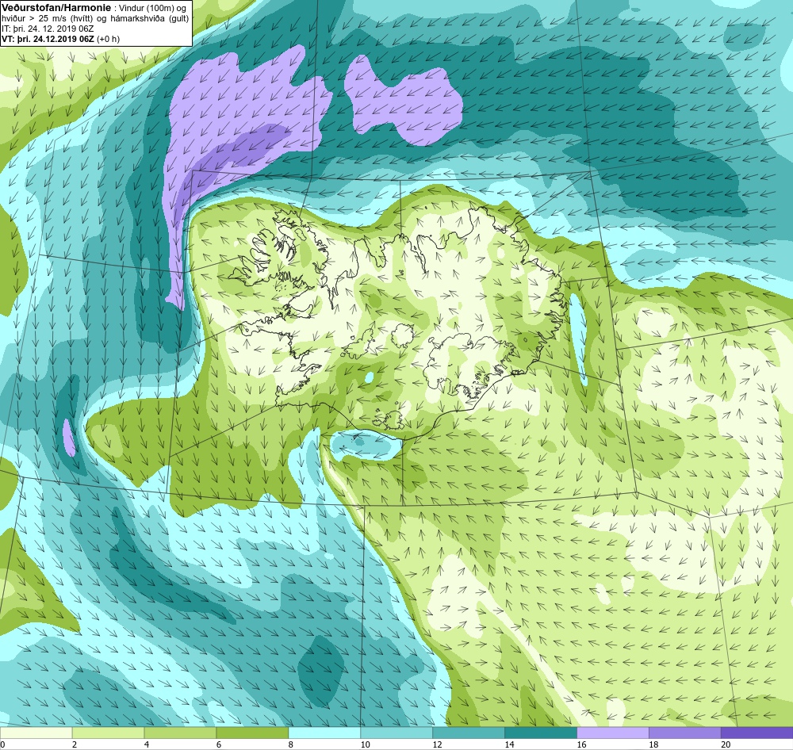Click the '(+0 h)' forecast offset text
This screenshot has width=793, height=750.
pos(108,38)
